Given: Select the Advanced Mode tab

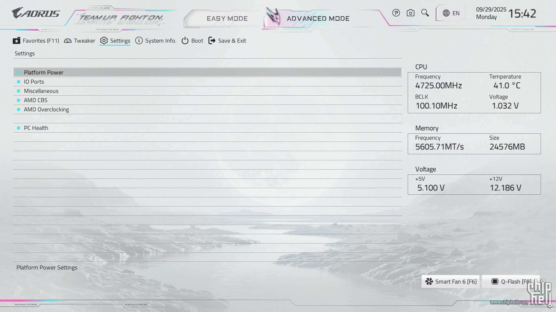Looking at the screenshot, I should [x=318, y=19].
